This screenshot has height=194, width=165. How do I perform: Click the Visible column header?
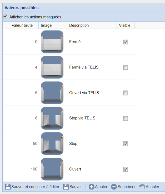[124, 25]
